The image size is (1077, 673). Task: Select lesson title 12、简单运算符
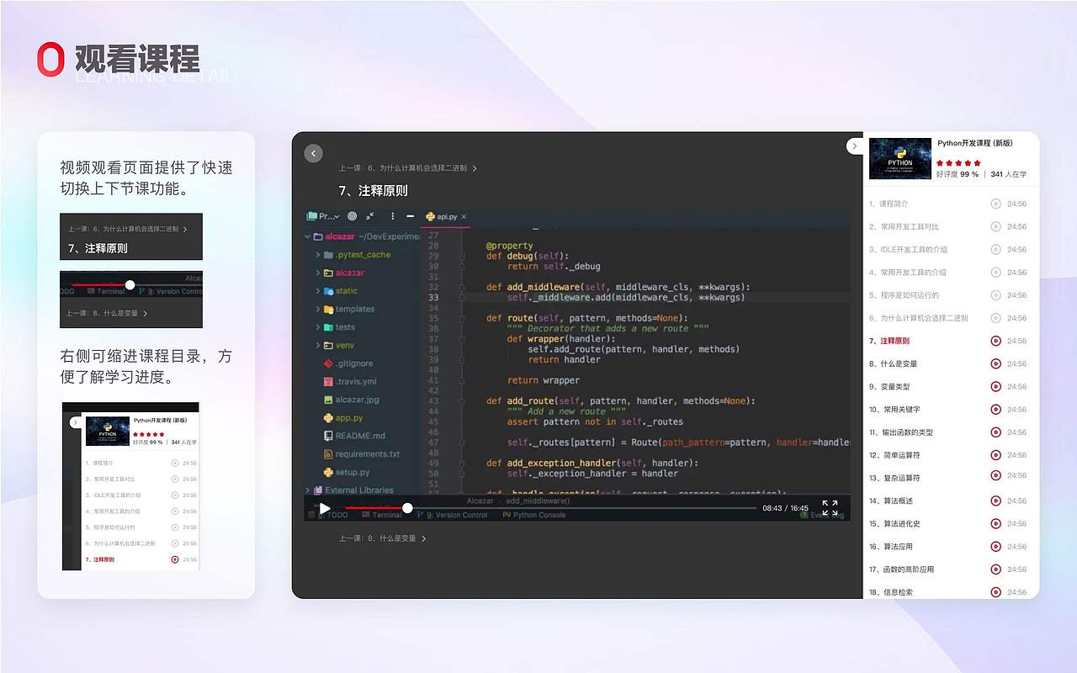point(894,455)
